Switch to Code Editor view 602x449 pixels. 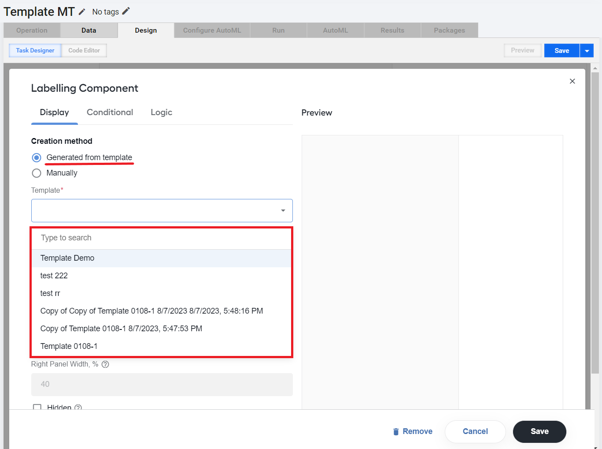click(x=84, y=50)
